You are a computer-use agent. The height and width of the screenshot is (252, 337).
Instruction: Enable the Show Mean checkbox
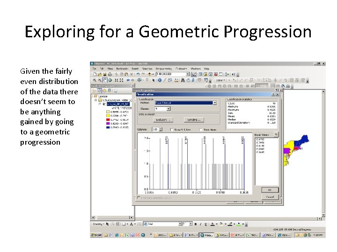pos(201,130)
